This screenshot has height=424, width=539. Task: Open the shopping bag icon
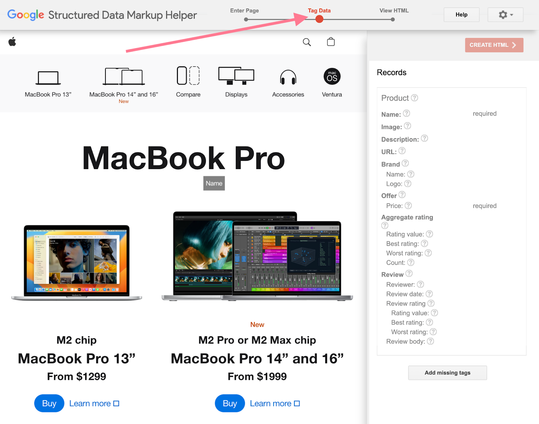[331, 42]
